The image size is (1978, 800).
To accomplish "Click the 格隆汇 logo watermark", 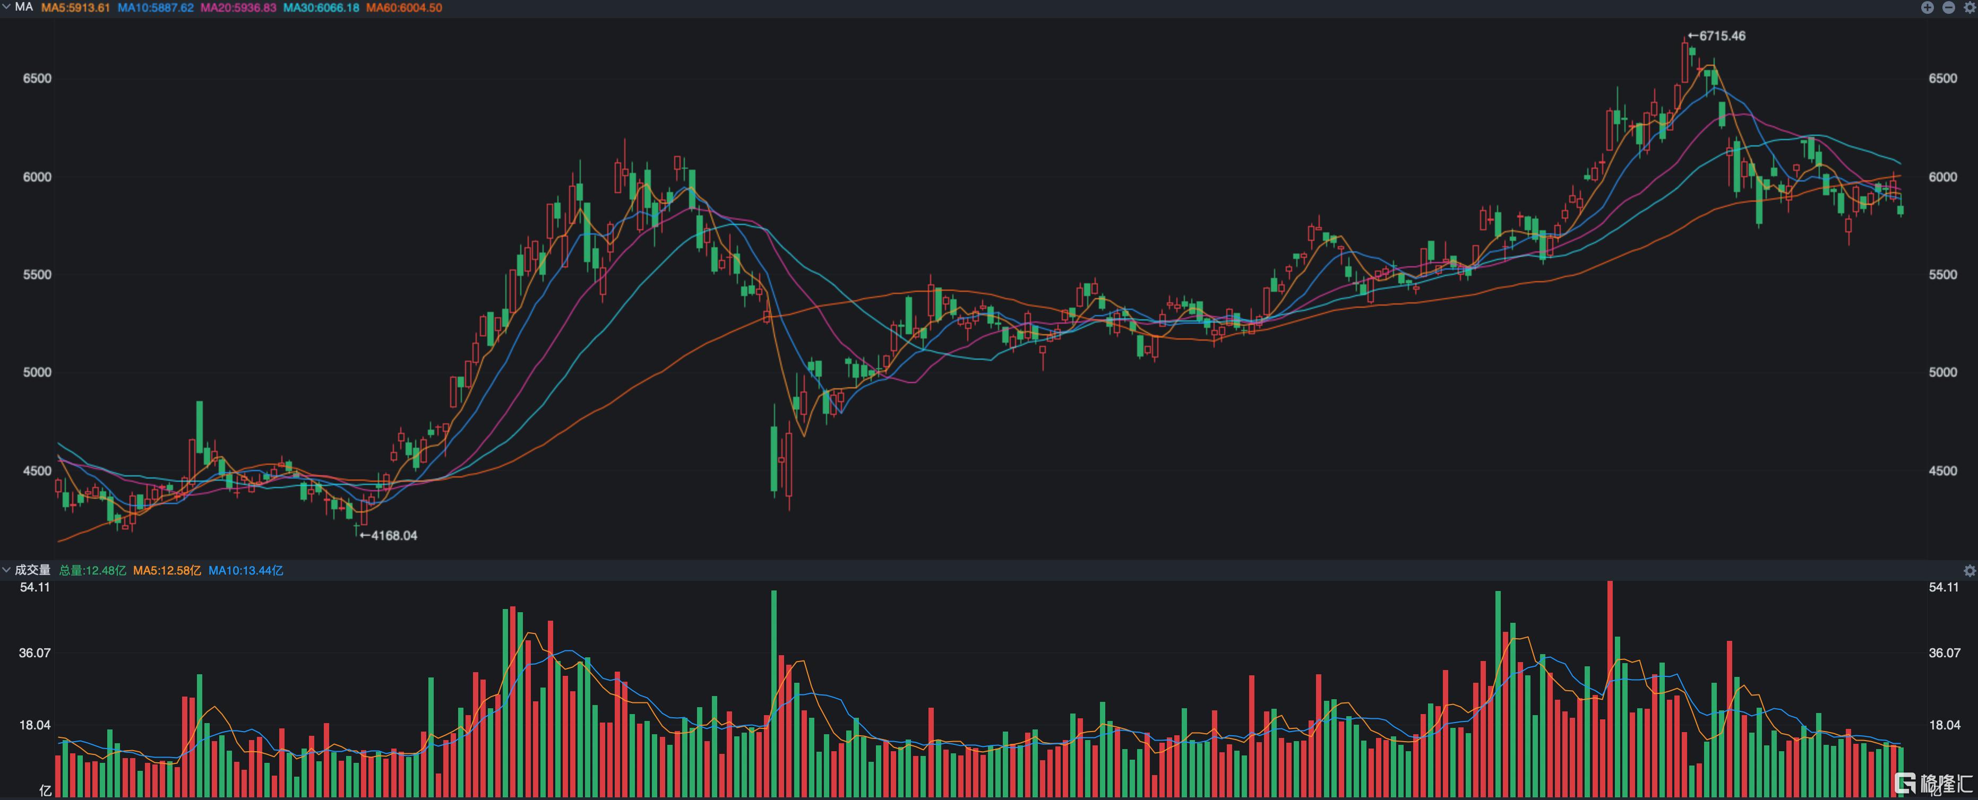I will pos(1933,783).
